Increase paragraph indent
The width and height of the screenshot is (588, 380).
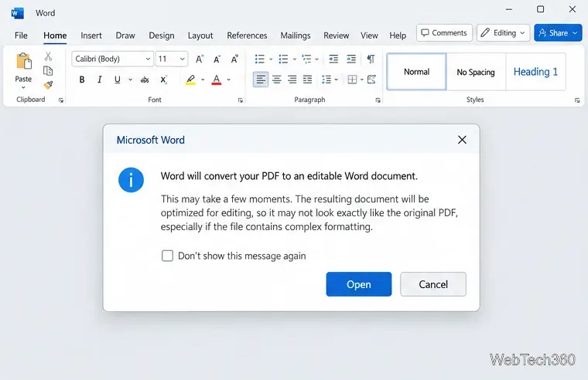pos(351,59)
